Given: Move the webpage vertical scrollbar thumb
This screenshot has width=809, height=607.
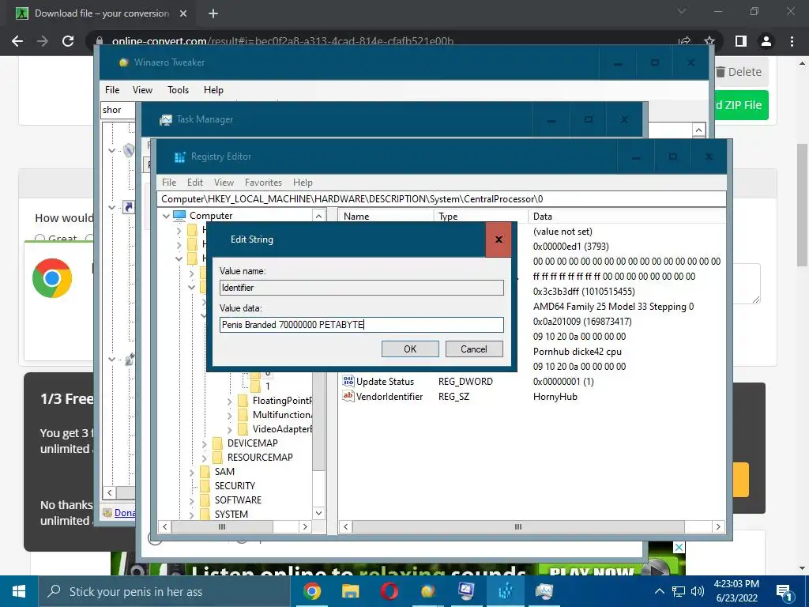Looking at the screenshot, I should tap(803, 205).
